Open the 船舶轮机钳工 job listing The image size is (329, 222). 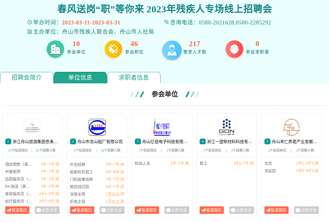tap(81, 172)
